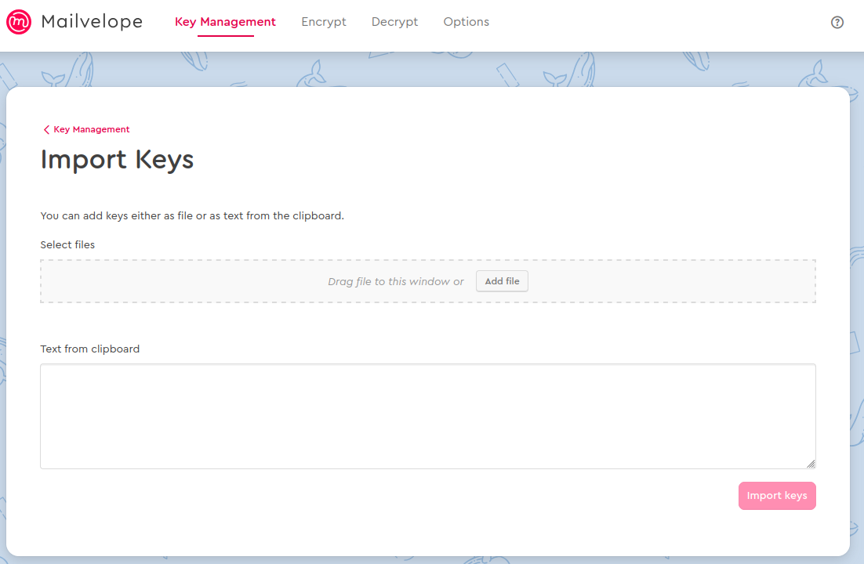Click the 'Text from clipboard' label

point(89,349)
